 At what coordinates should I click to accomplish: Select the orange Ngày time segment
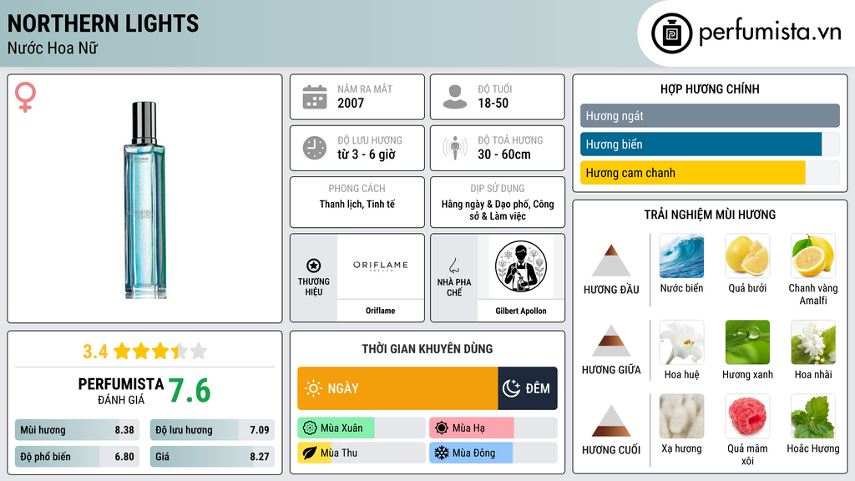[x=397, y=388]
